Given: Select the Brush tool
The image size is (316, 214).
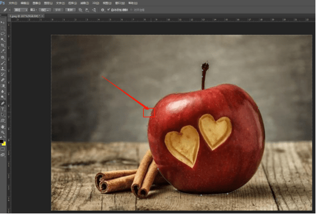Looking at the screenshot, I should point(3,63).
